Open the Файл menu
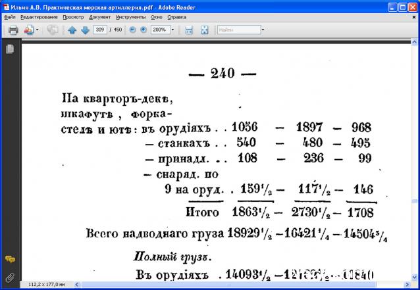 (x=10, y=17)
